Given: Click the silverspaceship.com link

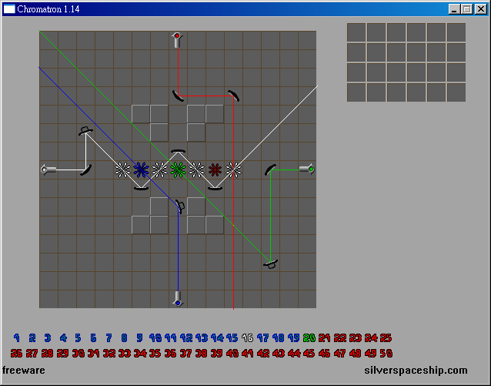Looking at the screenshot, I should [x=416, y=371].
